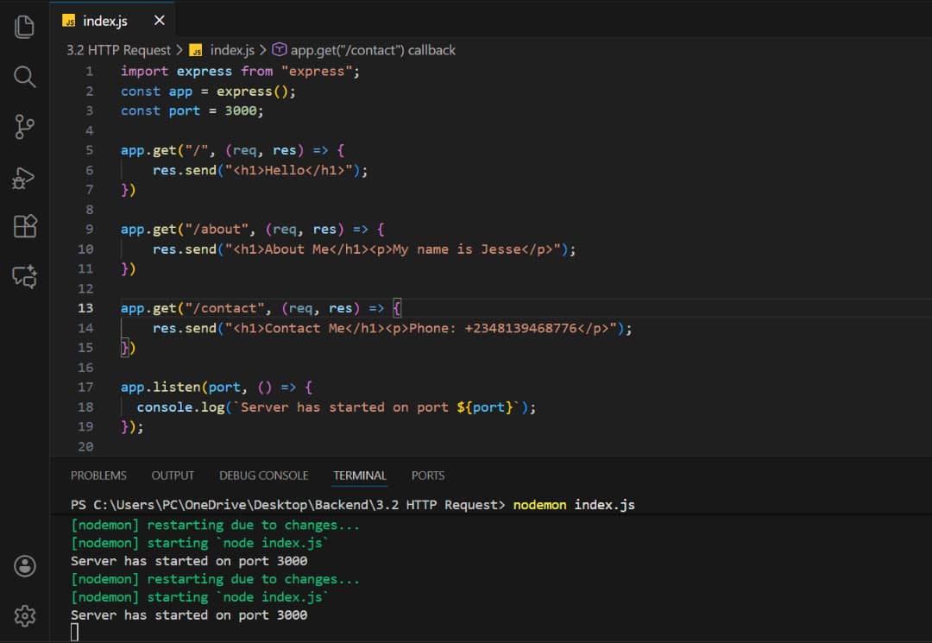The width and height of the screenshot is (932, 643).
Task: Switch to the PROBLEMS tab
Action: (x=98, y=476)
